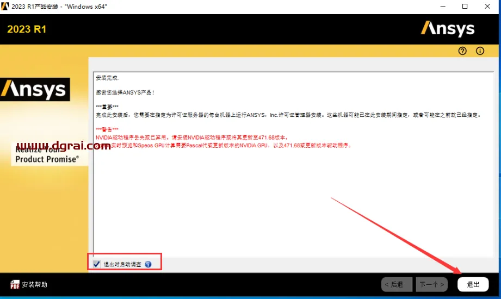Uncheck the 退出时启动调查 checkbox
This screenshot has height=299, width=501.
pos(96,264)
